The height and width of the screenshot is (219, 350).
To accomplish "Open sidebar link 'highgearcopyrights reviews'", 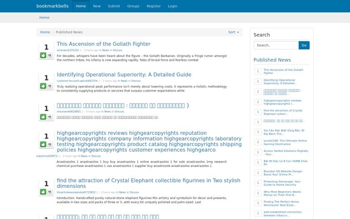I will tap(282, 102).
